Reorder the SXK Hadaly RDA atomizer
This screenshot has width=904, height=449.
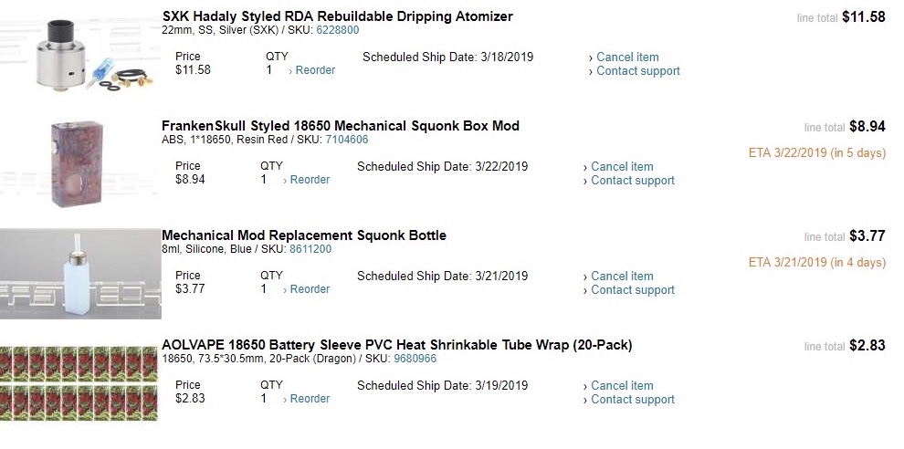[315, 70]
